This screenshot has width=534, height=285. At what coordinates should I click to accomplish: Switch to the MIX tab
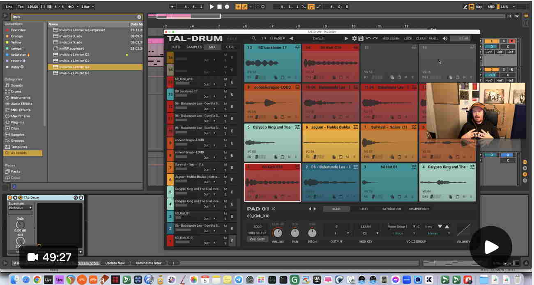[x=212, y=47]
